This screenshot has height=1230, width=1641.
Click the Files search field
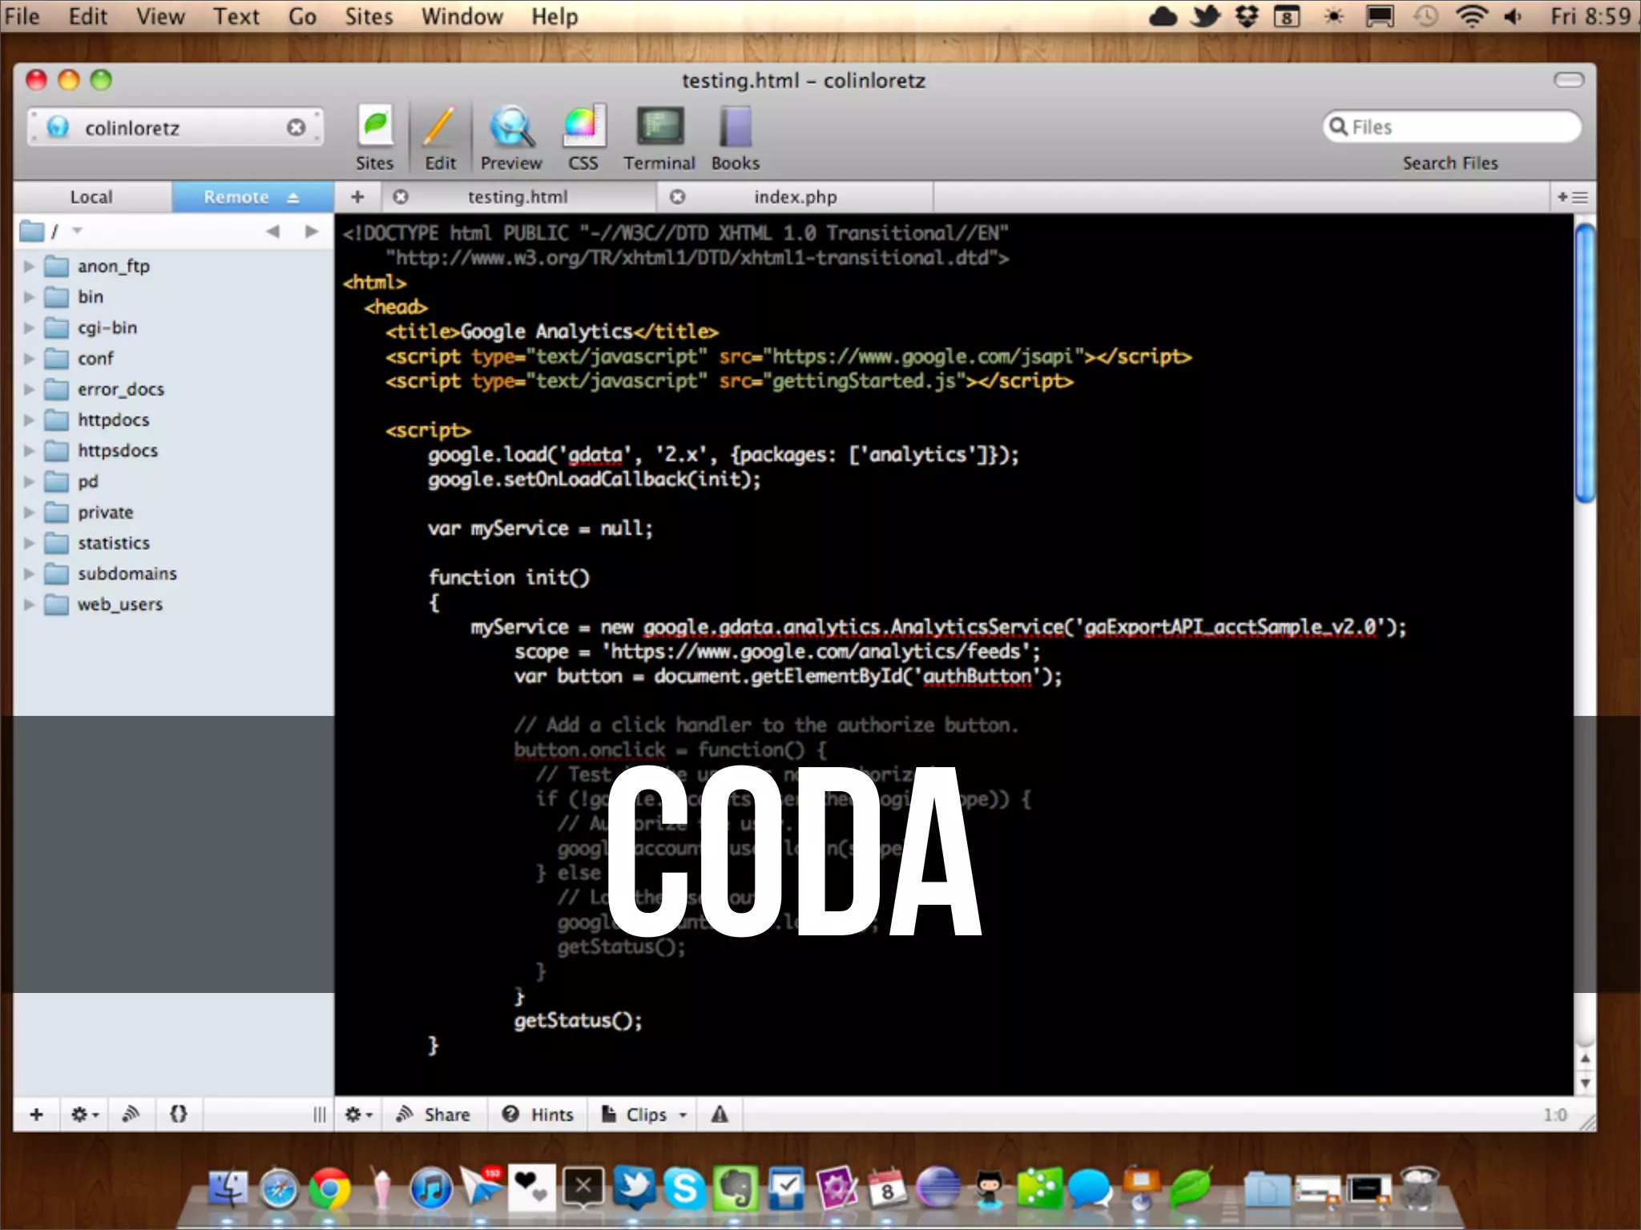pos(1452,127)
